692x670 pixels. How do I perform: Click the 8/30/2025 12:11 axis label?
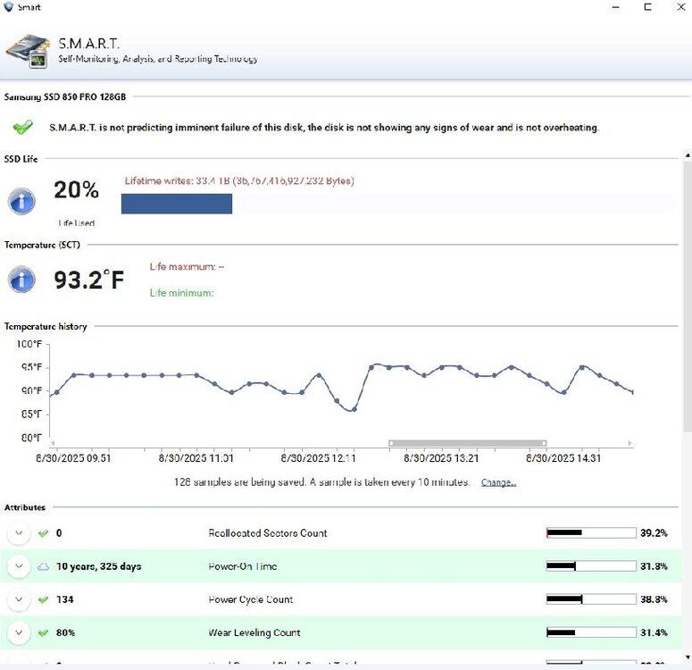coord(318,458)
